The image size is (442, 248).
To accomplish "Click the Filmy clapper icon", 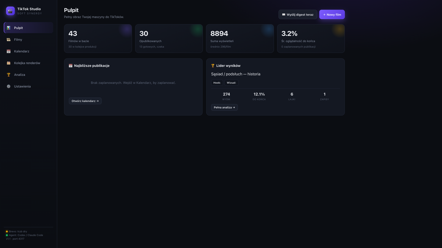I will [9, 40].
